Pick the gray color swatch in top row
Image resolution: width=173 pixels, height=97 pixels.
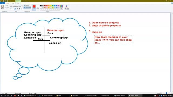click(x=43, y=5)
